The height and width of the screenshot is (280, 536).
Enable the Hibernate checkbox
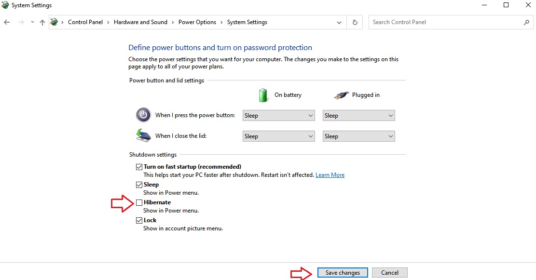[x=139, y=202]
